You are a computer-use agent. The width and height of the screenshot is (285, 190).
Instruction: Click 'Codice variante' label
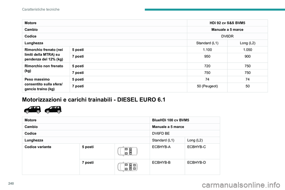[38, 147]
